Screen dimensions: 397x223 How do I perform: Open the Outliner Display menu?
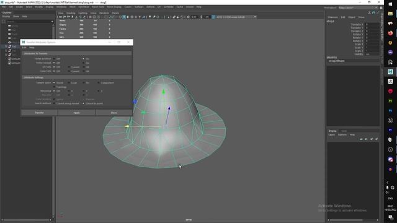6,16
